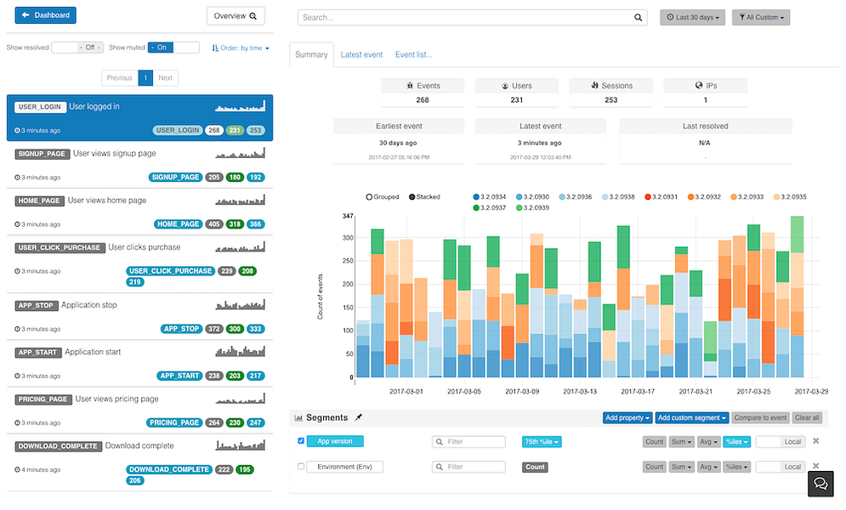Viewport: 846px width, 510px height.
Task: Expand the All Custom filter dropdown
Action: pyautogui.click(x=760, y=17)
